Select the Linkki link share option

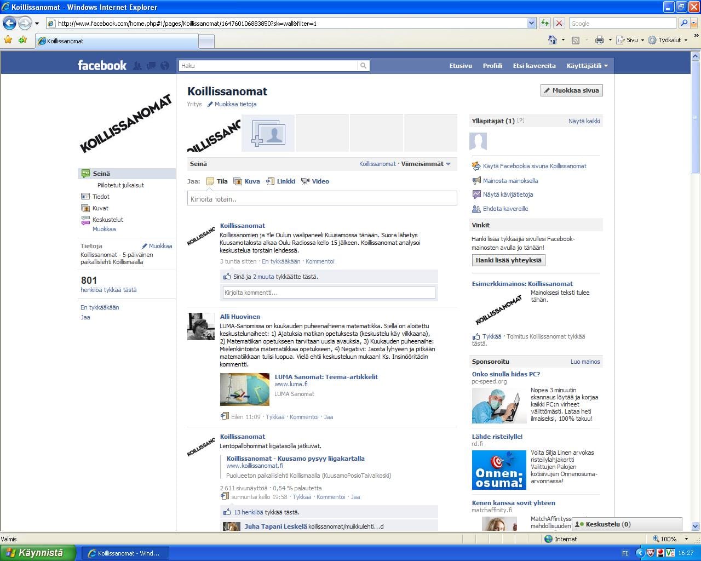[x=280, y=181]
